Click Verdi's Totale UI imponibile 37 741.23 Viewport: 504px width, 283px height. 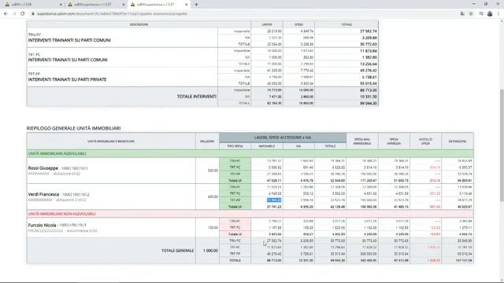274,207
